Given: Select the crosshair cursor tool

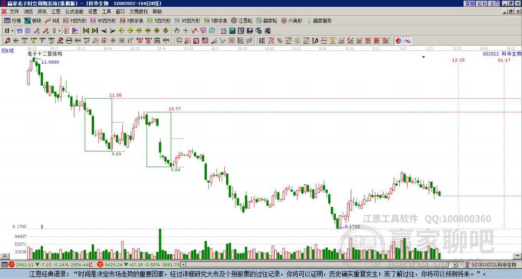Looking at the screenshot, I should (x=186, y=31).
